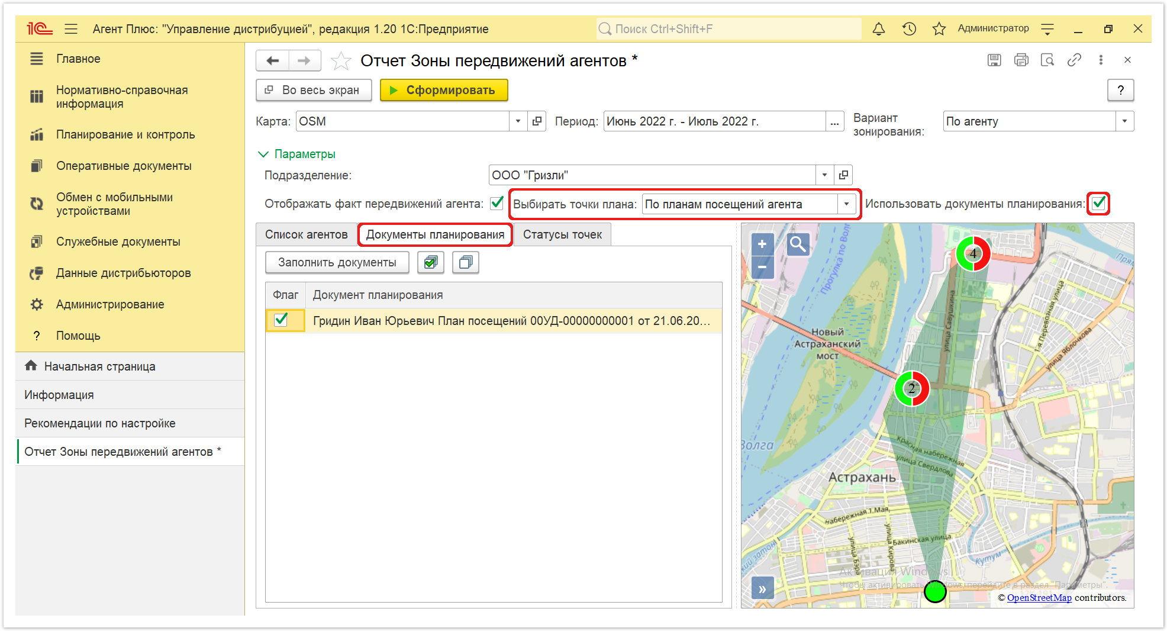
Task: Click the print icon
Action: click(x=1021, y=60)
